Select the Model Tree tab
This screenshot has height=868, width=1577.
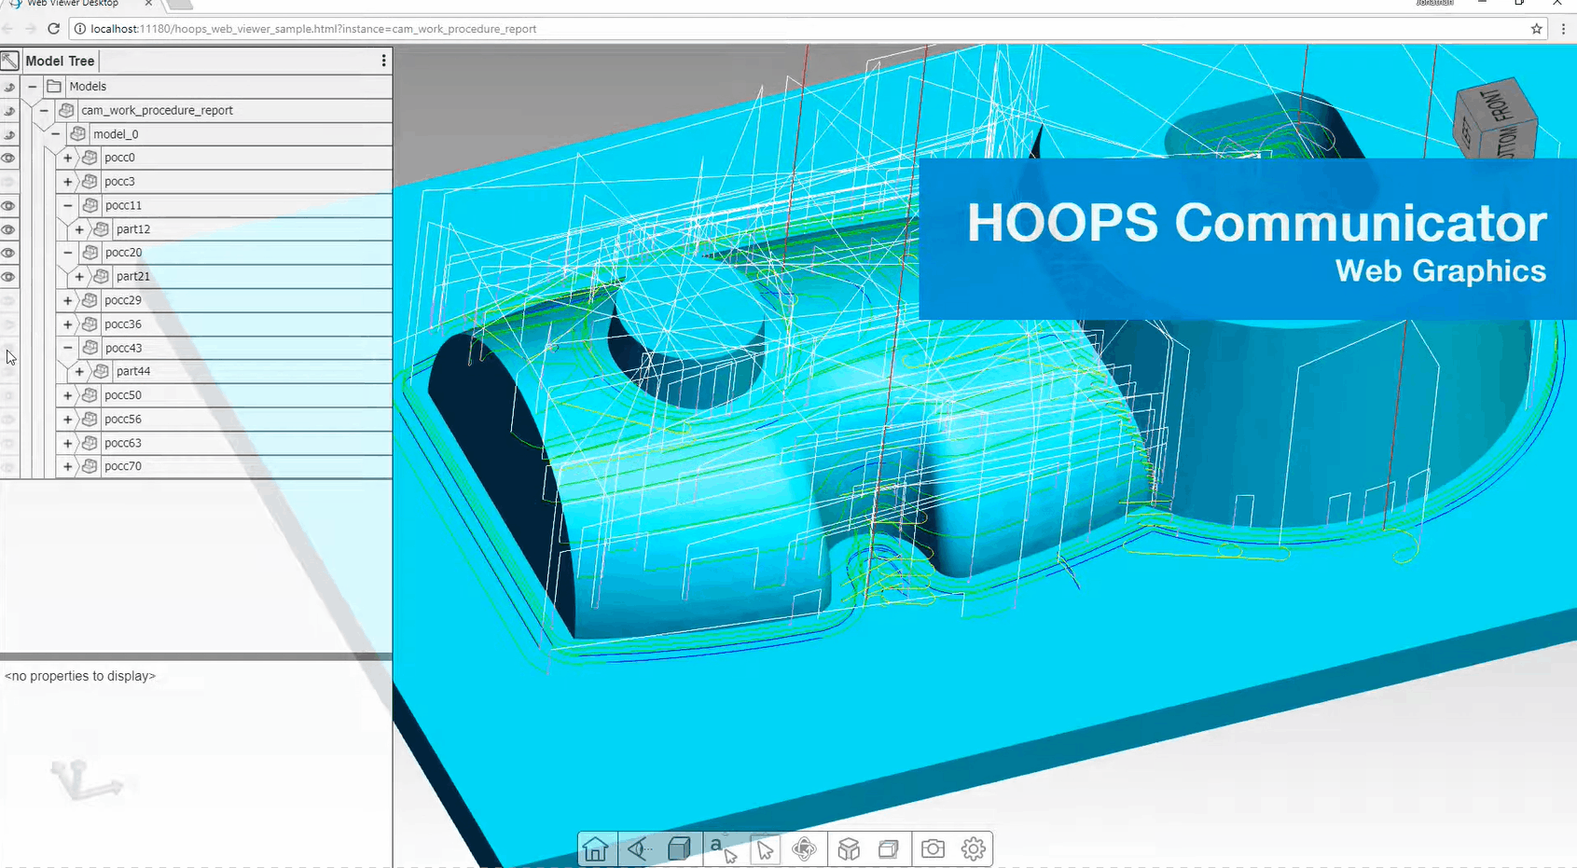[x=60, y=61]
